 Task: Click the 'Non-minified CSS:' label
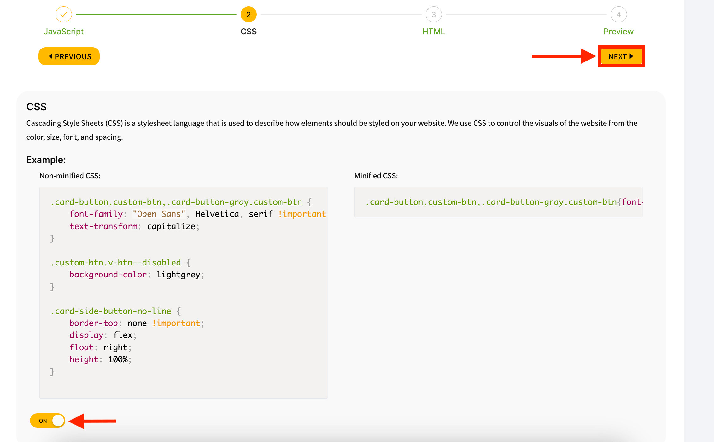[x=70, y=176]
